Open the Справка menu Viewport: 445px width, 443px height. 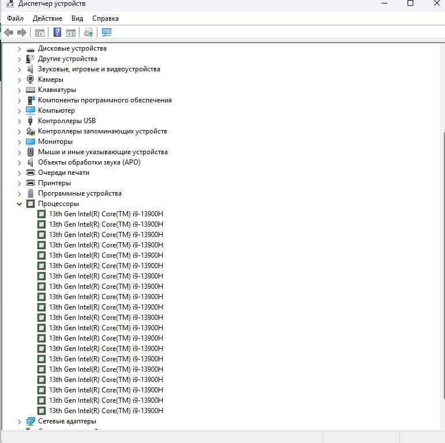[x=105, y=18]
